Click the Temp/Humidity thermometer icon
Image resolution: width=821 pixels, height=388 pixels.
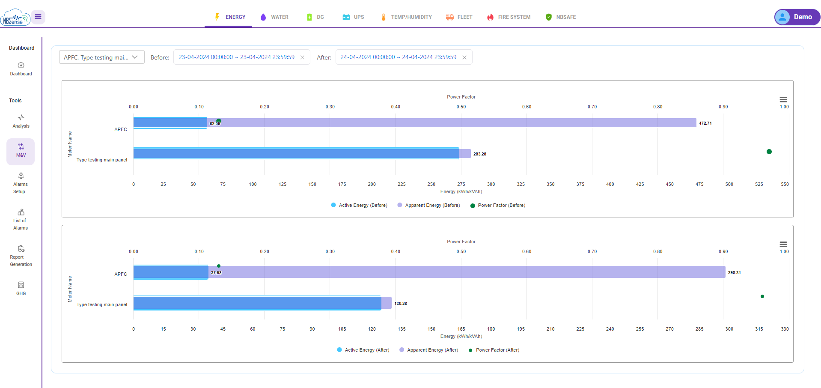point(384,17)
